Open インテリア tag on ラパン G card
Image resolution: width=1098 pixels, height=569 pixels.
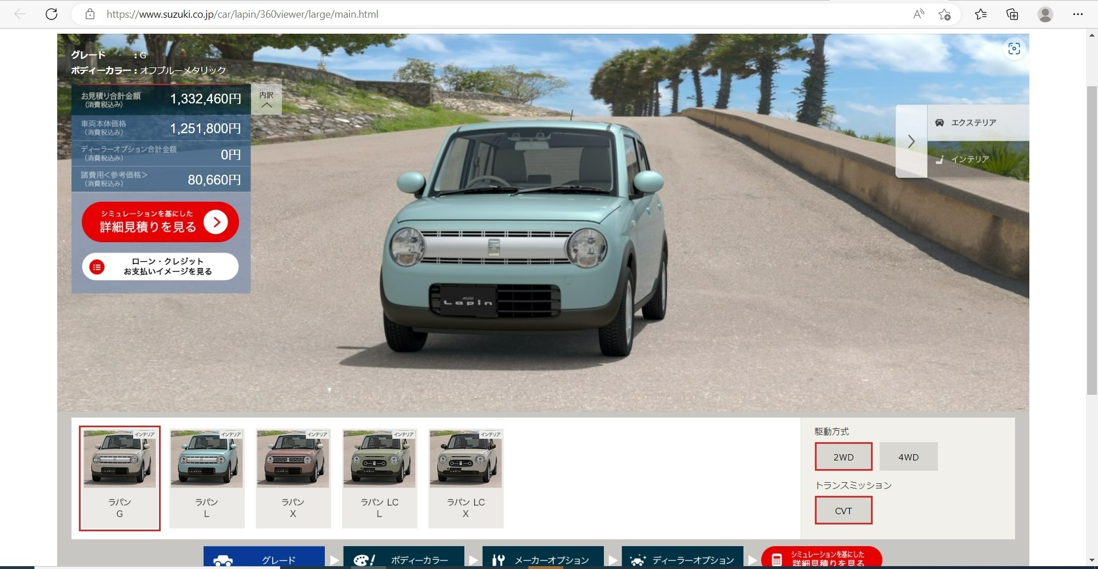(145, 434)
